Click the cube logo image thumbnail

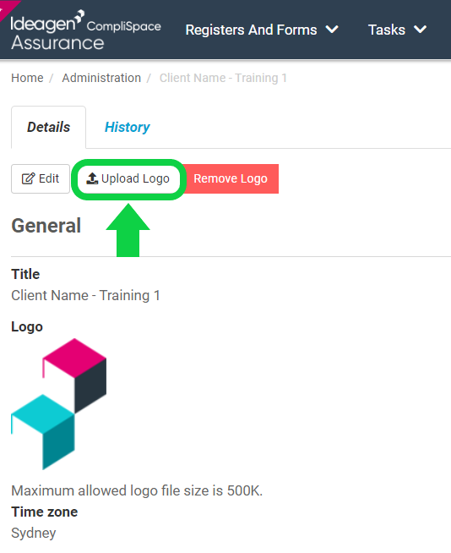59,404
